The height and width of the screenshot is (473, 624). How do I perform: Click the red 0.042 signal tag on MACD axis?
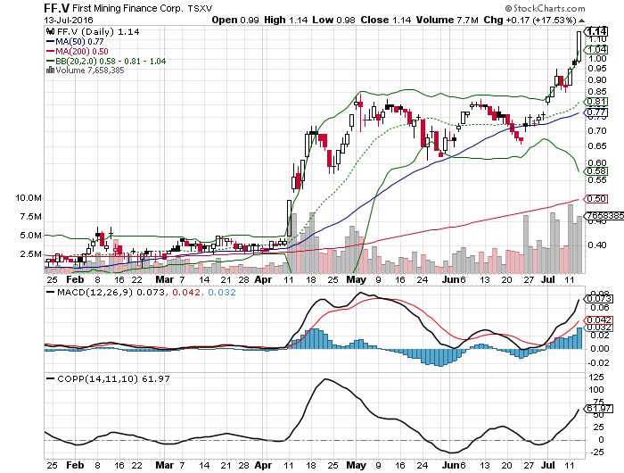pyautogui.click(x=598, y=320)
